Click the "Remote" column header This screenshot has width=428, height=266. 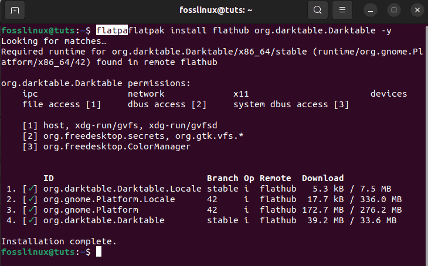pyautogui.click(x=275, y=178)
